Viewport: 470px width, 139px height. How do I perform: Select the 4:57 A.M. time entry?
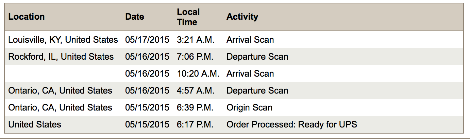tap(195, 91)
